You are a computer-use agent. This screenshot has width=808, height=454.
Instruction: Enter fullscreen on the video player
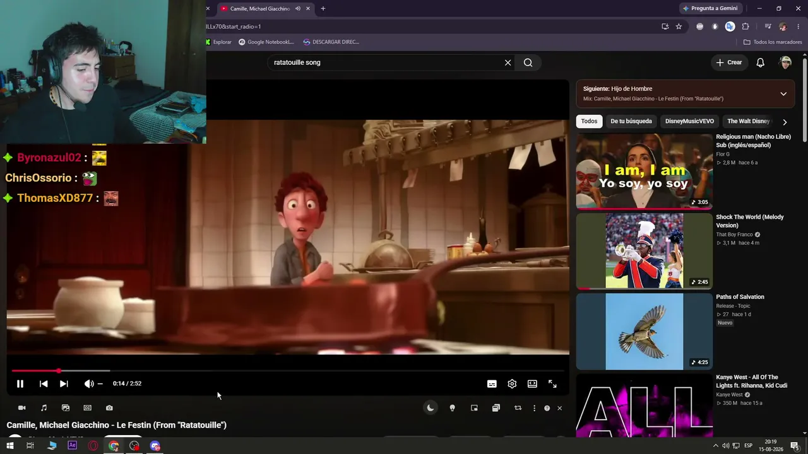[552, 383]
